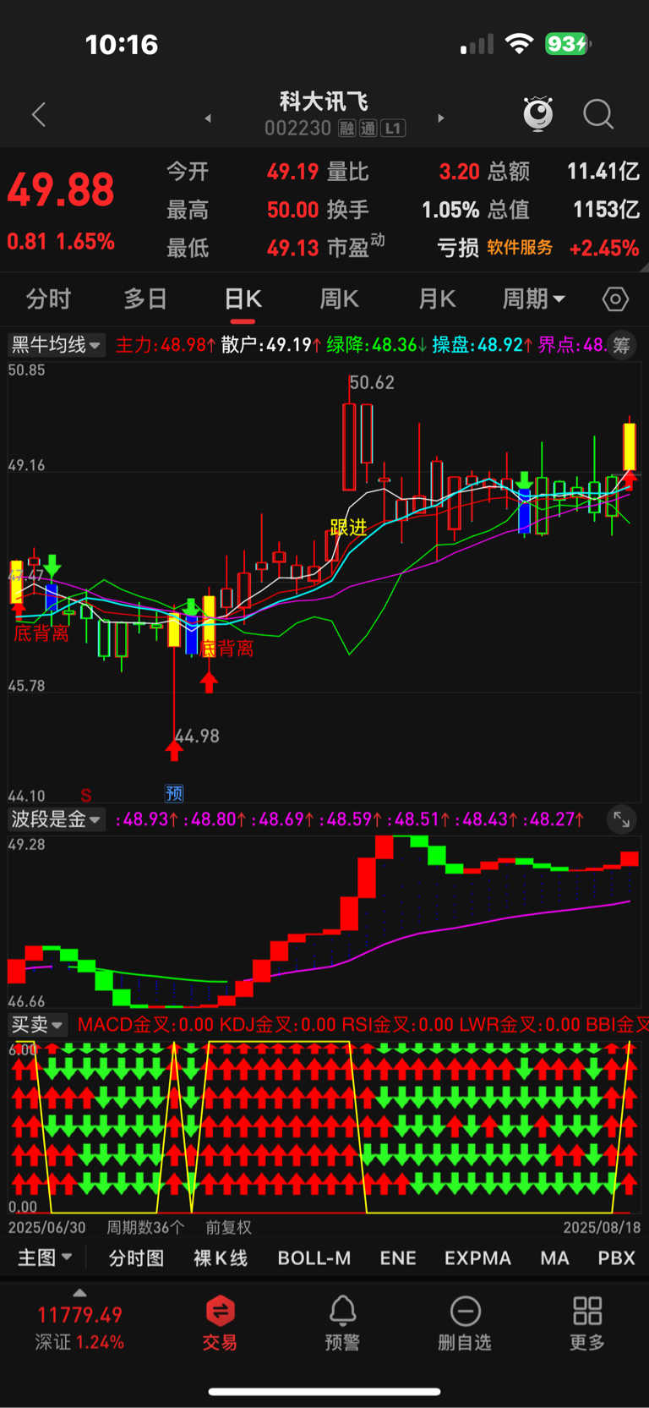Select PBX indicator
The width and height of the screenshot is (649, 1408).
616,1258
